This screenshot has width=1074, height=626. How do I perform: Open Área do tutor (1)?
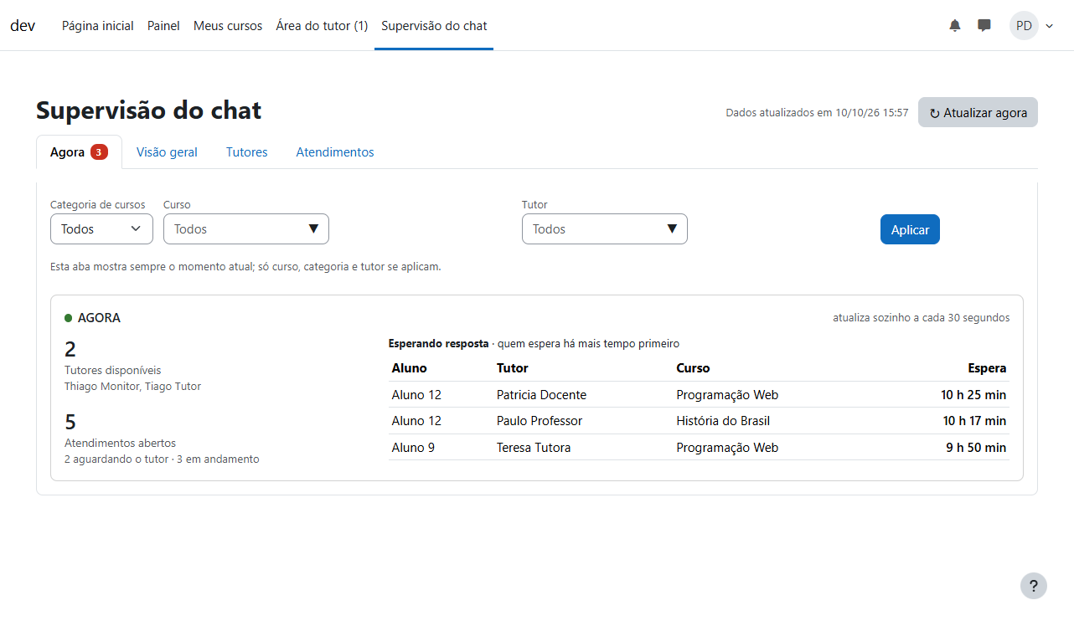point(322,26)
